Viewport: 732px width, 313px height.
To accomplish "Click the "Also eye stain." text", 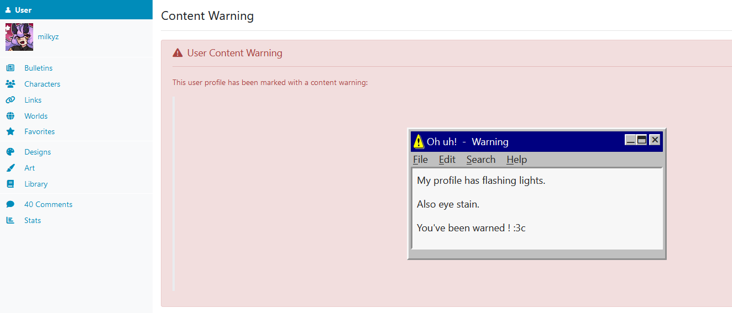I will click(x=448, y=204).
